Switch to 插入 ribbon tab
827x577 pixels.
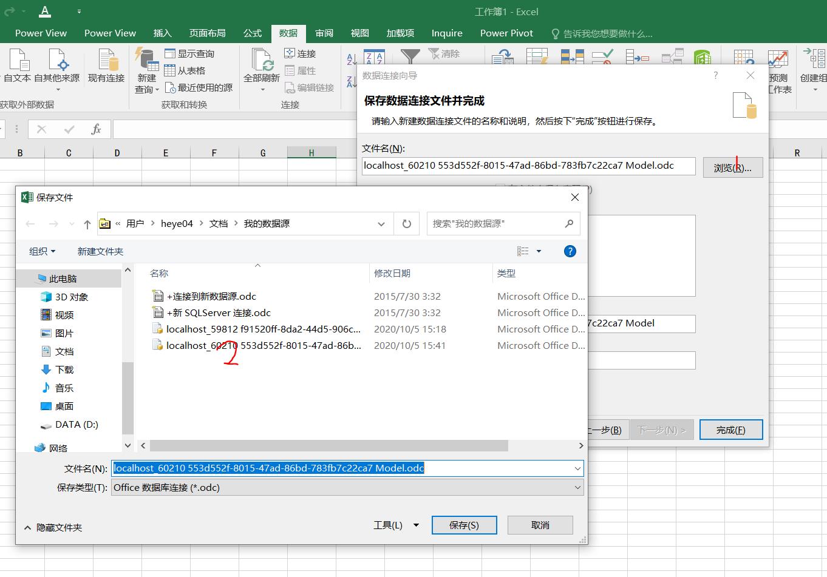coord(162,33)
